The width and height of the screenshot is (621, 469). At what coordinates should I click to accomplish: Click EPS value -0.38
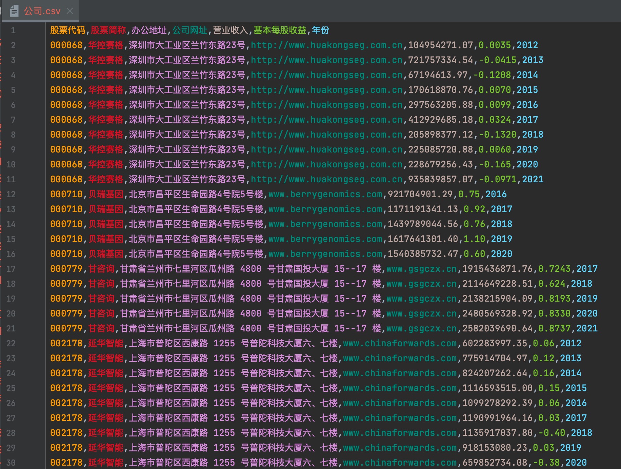pyautogui.click(x=546, y=463)
